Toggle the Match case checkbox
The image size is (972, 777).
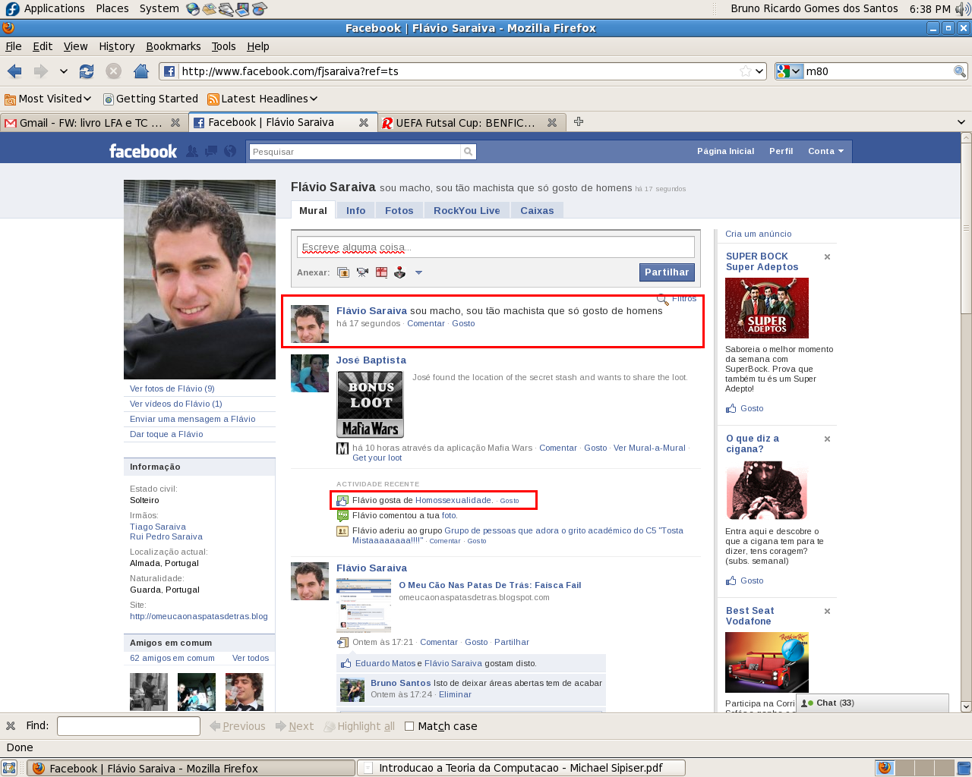[409, 726]
